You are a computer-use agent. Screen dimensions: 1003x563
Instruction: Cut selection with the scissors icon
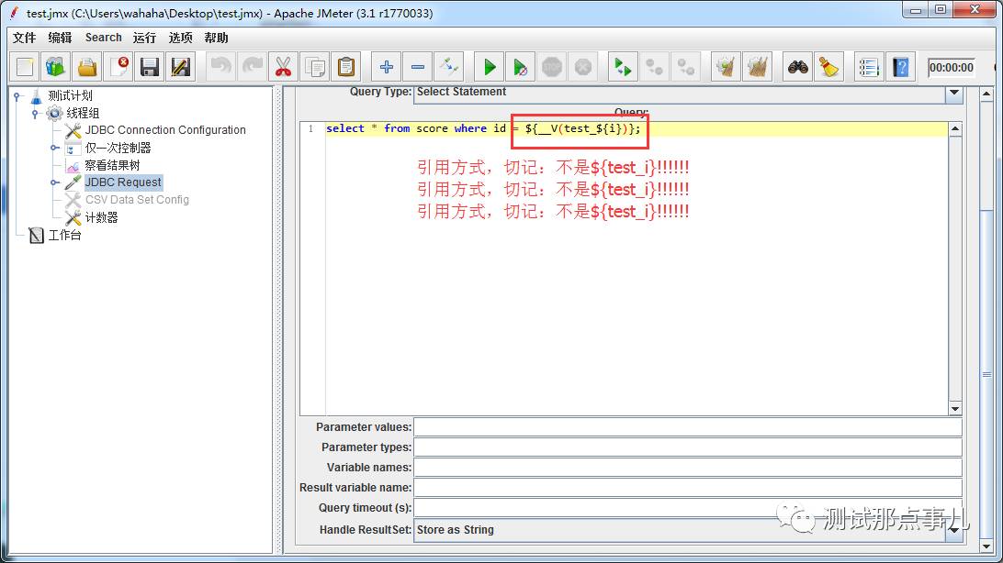284,67
